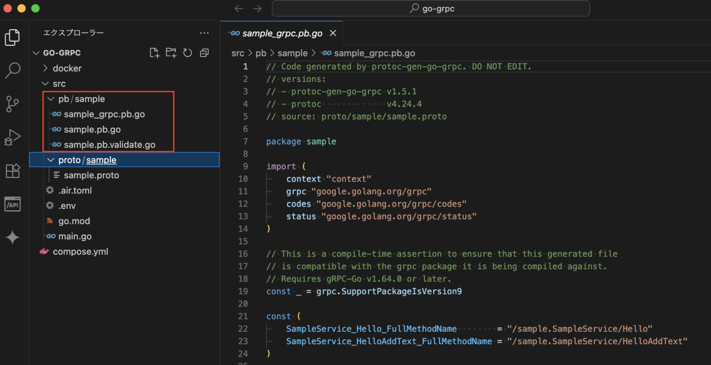
Task: Open the Copilot sparkle icon
Action: (12, 237)
